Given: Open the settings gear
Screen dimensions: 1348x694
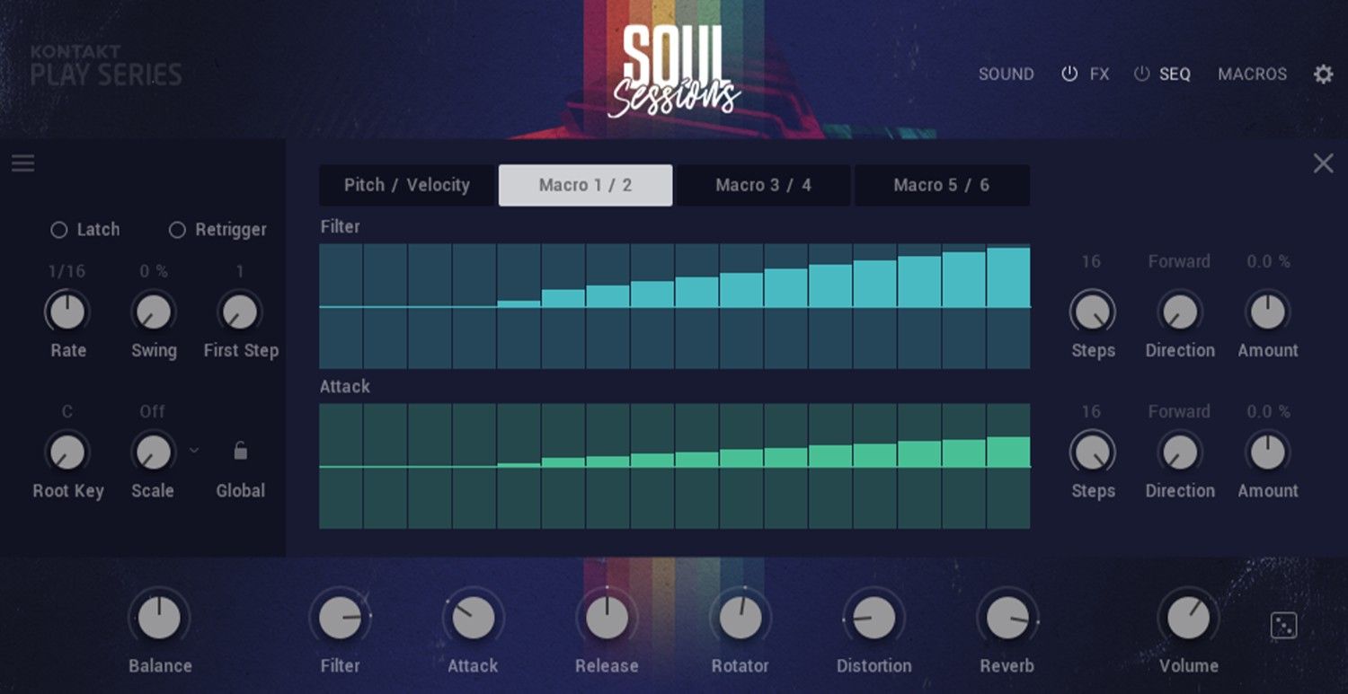Looking at the screenshot, I should tap(1322, 74).
